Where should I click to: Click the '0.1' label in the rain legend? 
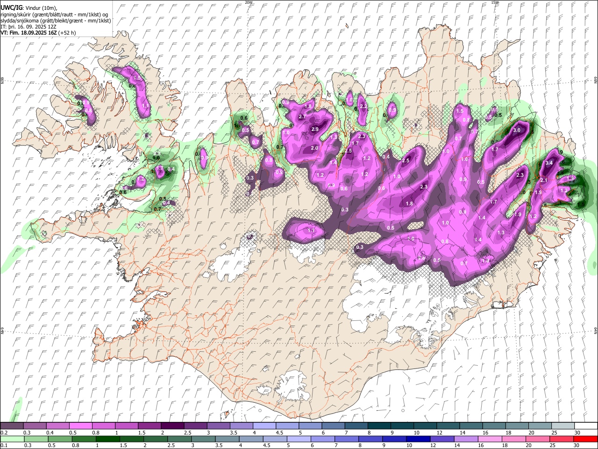point(3,445)
